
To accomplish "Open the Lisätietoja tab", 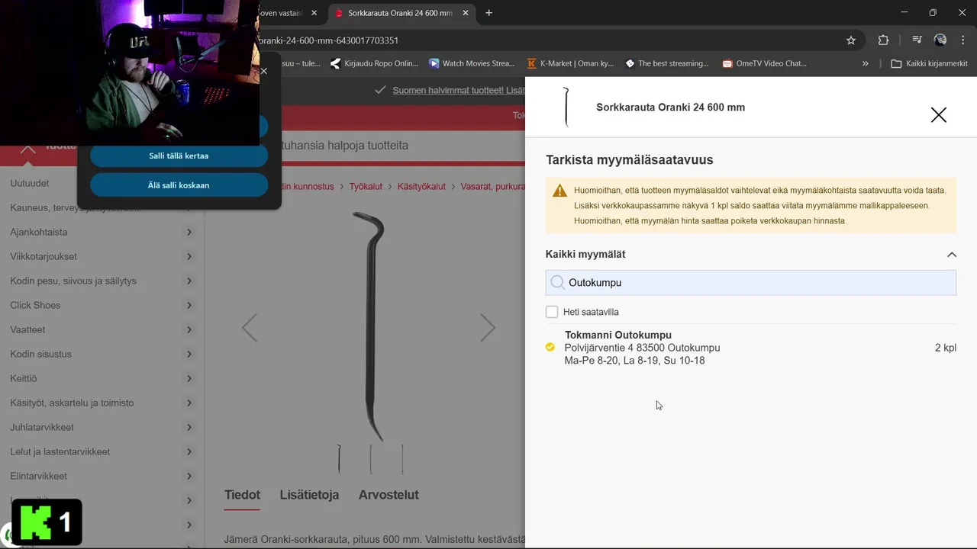I will (309, 495).
